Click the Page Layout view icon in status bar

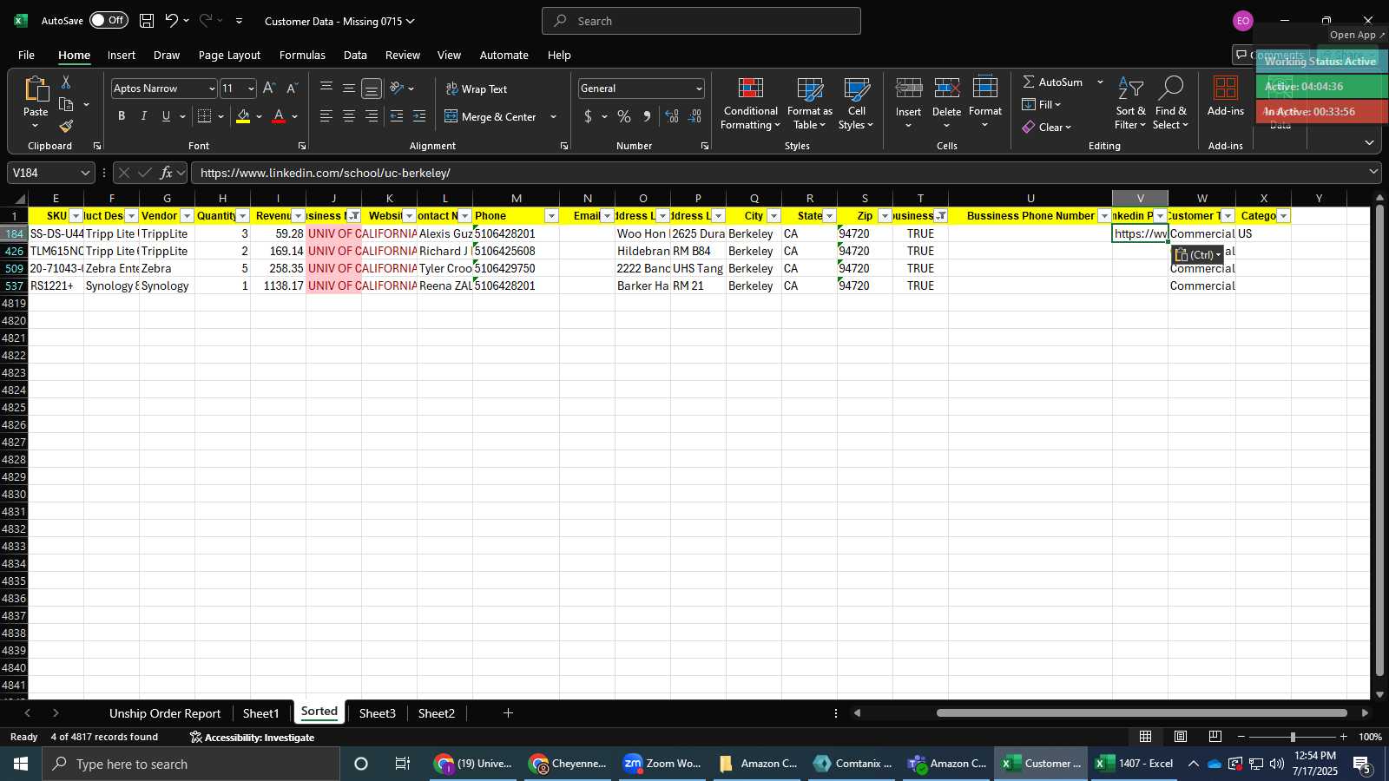tap(1181, 737)
